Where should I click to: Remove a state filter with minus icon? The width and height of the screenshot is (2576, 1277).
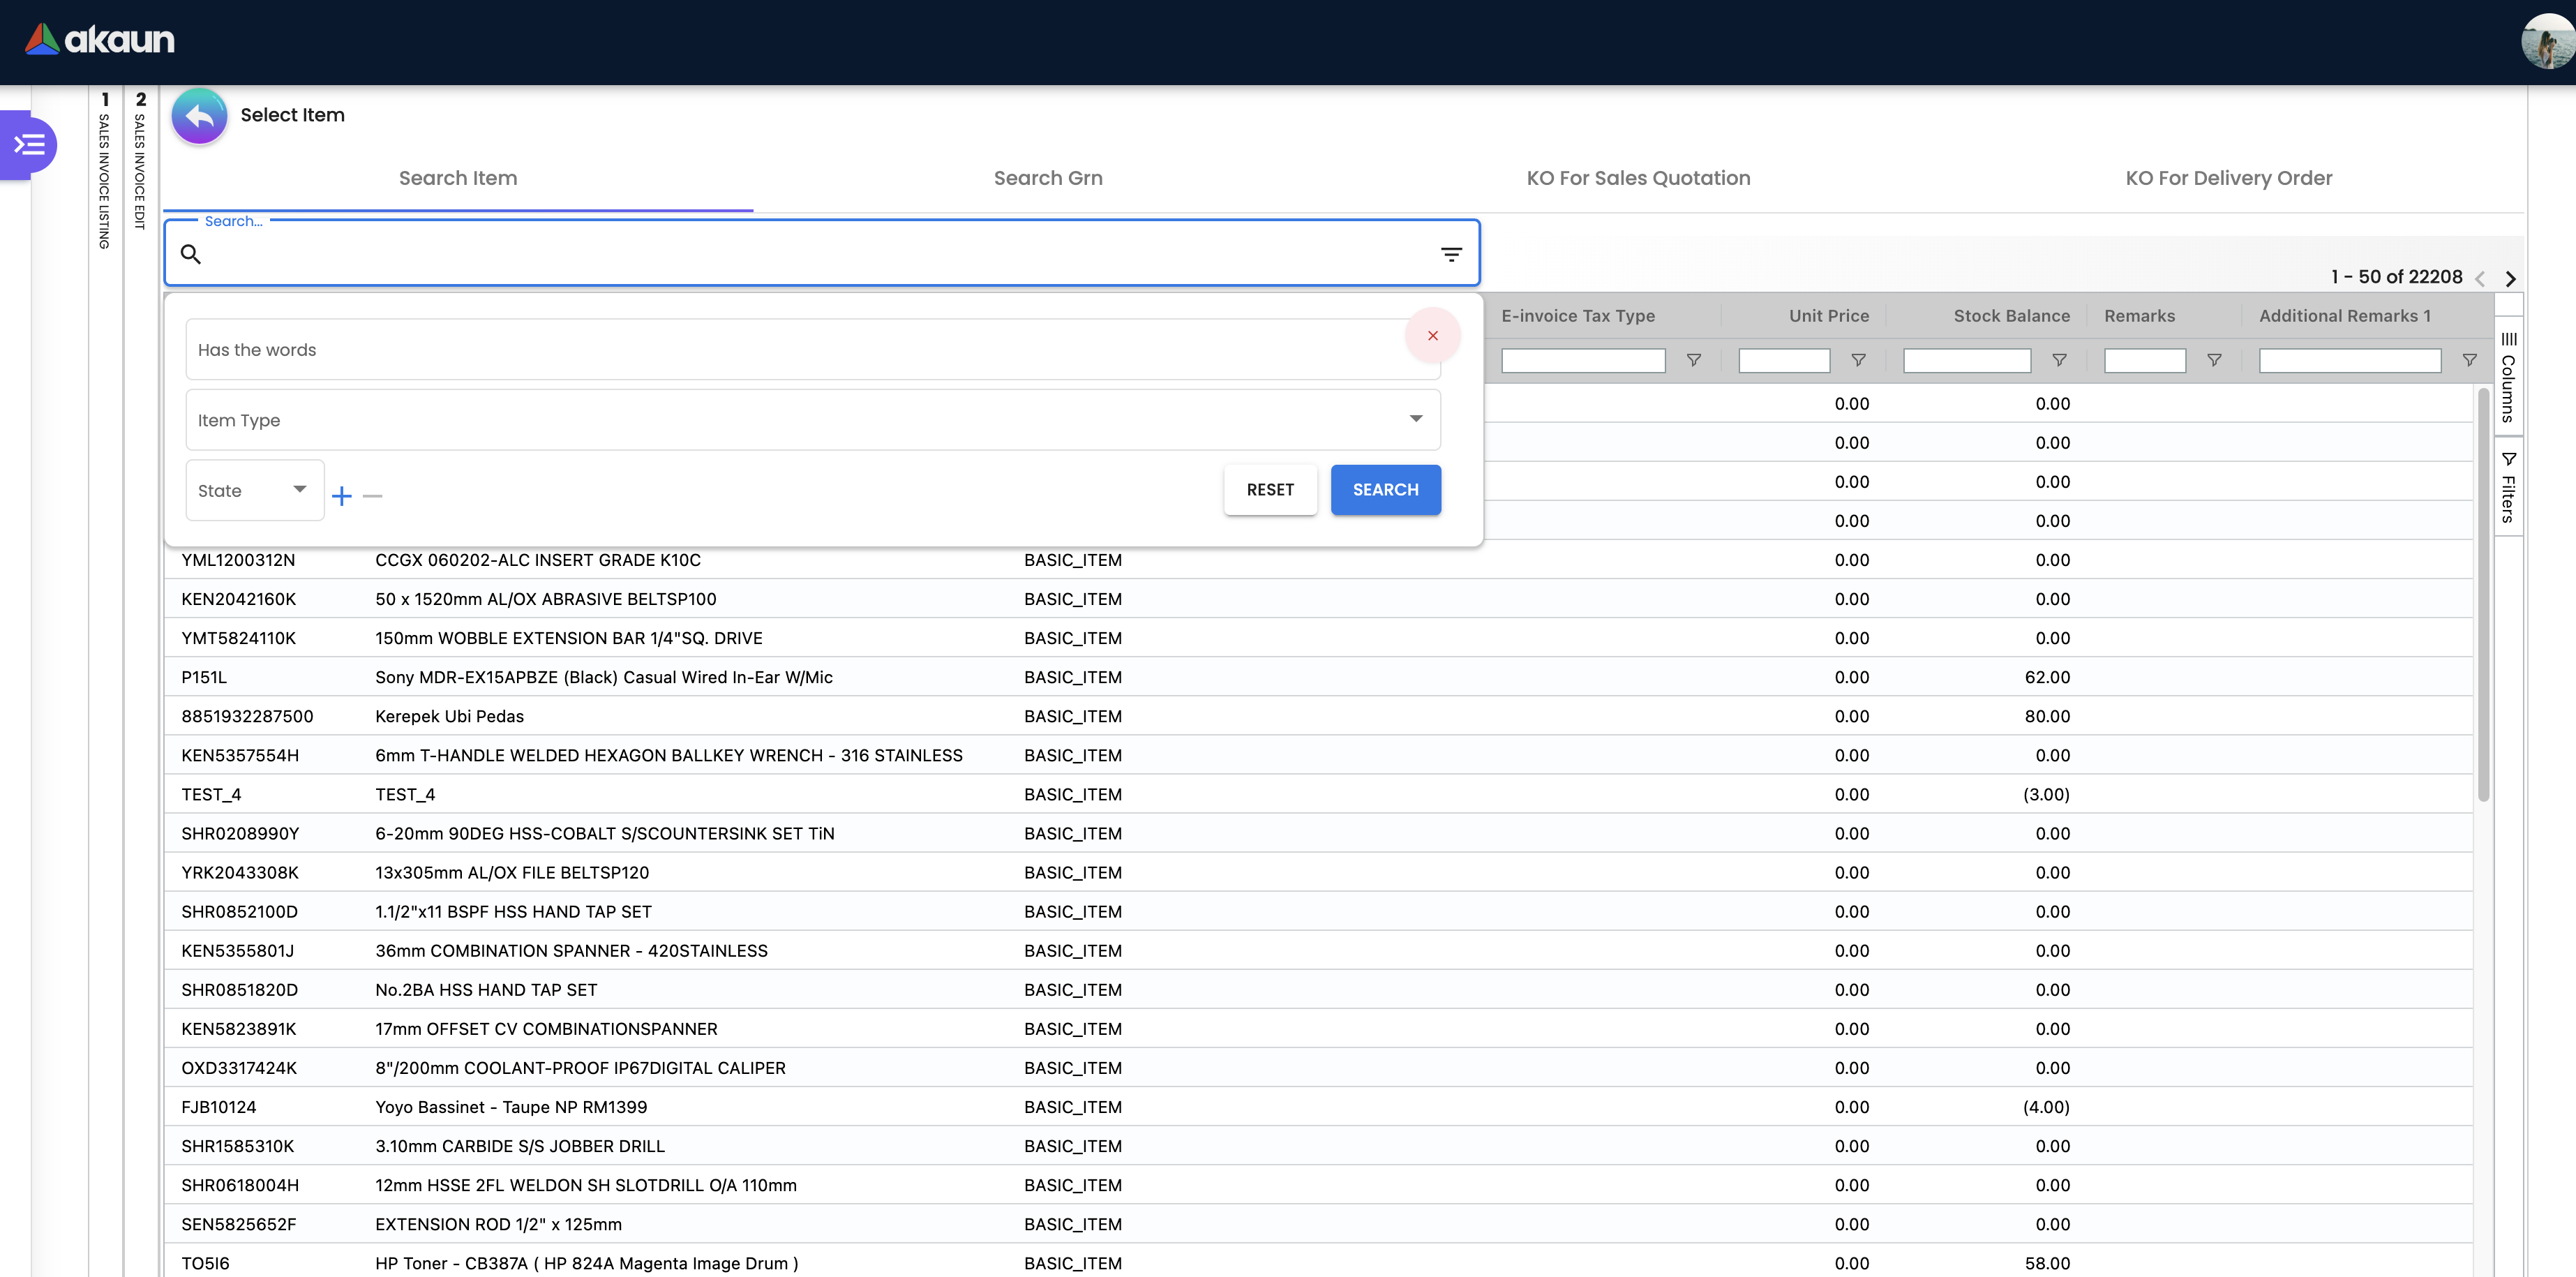[372, 495]
